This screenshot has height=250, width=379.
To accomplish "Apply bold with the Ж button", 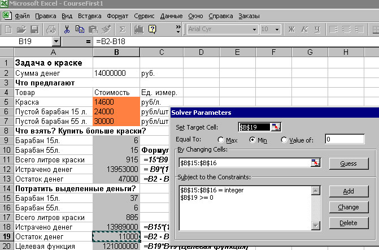I will [291, 29].
